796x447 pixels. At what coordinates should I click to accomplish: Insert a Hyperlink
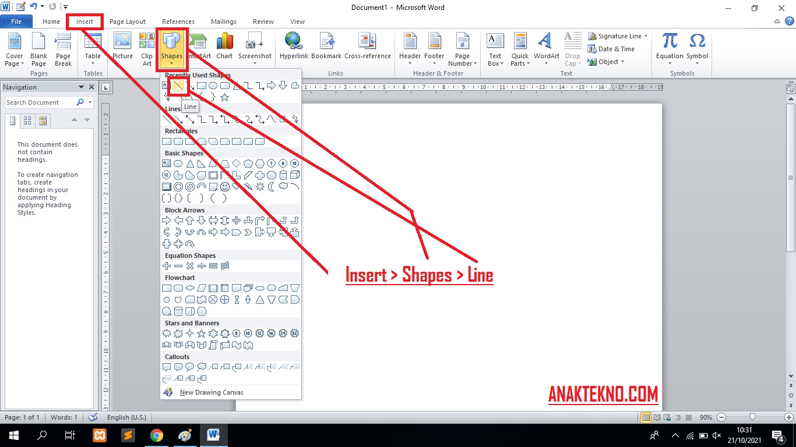pos(294,47)
